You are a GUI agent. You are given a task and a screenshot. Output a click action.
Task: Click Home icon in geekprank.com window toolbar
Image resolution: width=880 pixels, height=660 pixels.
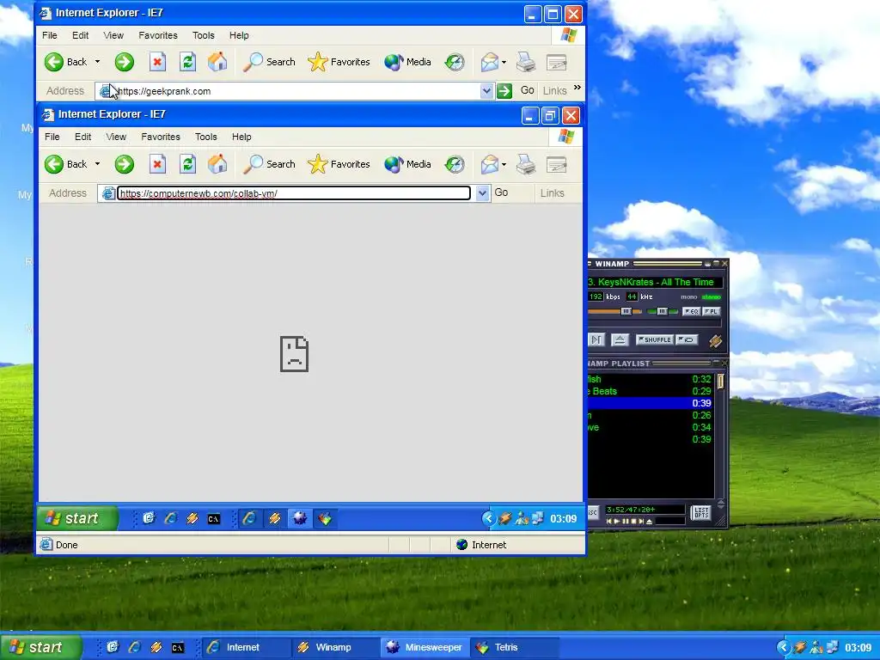point(217,62)
